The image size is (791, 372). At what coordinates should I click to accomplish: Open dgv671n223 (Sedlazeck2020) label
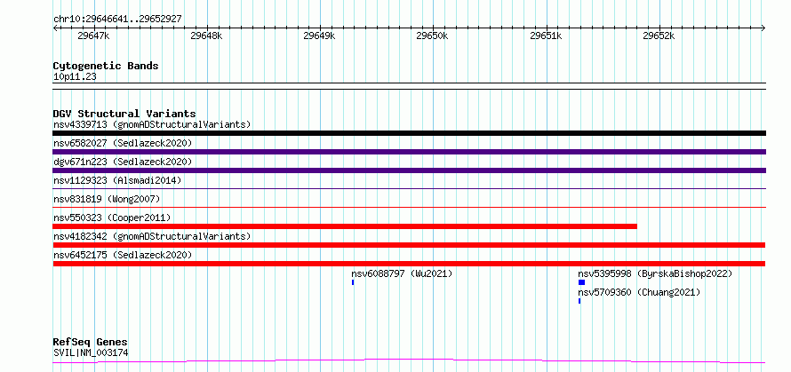pos(123,162)
